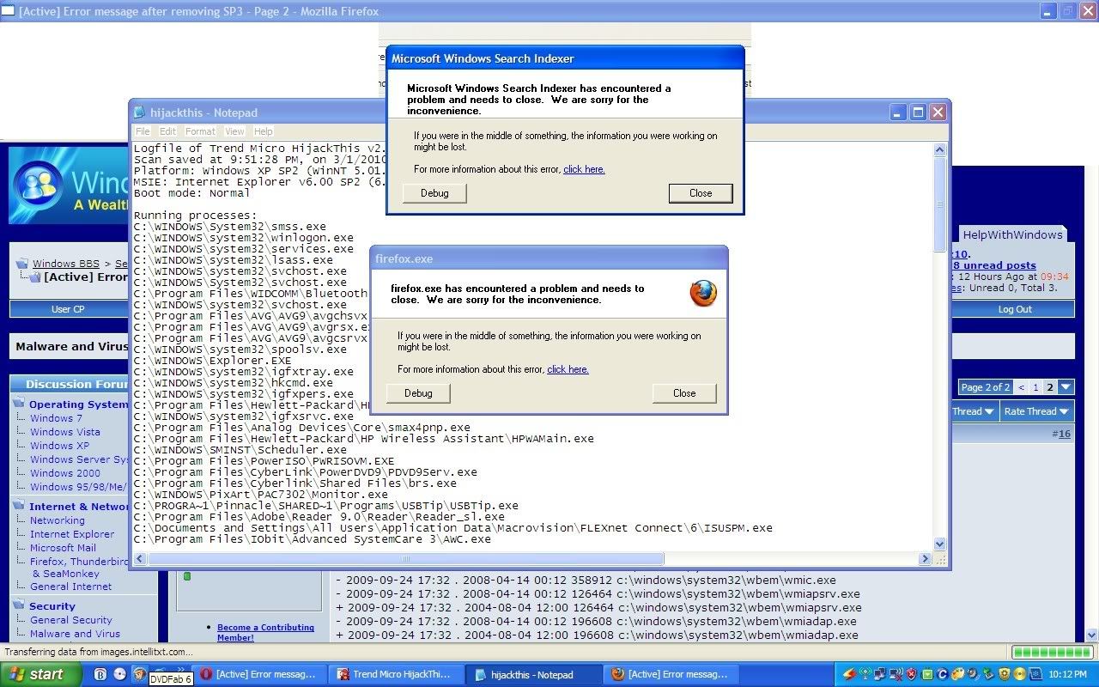Open Notepad File menu
1099x687 pixels.
[x=143, y=131]
